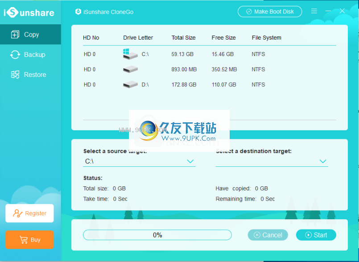Viewport: 359px width, 262px height.
Task: Go to the Restore section
Action: point(30,75)
